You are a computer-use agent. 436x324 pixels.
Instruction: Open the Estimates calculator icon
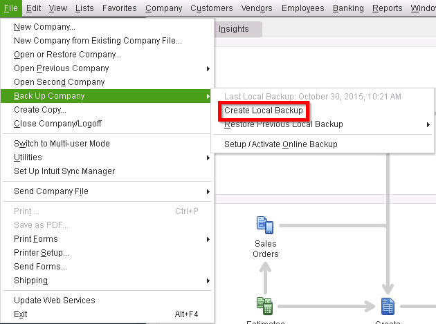264,306
